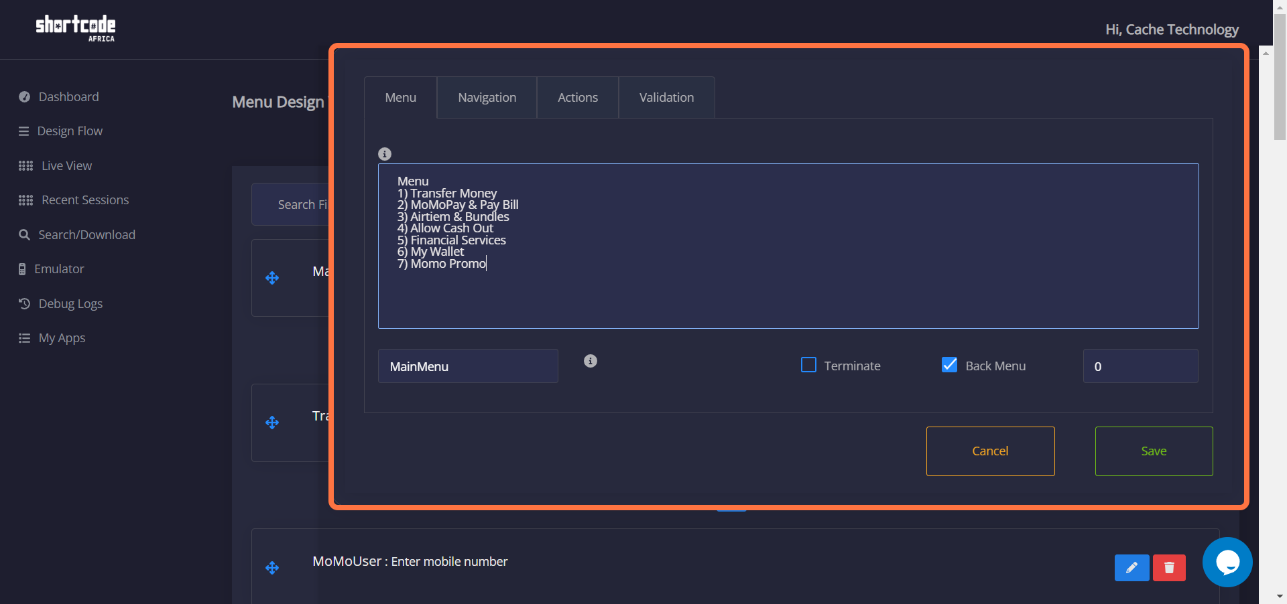
Task: Switch to the Menu tab
Action: tap(401, 98)
